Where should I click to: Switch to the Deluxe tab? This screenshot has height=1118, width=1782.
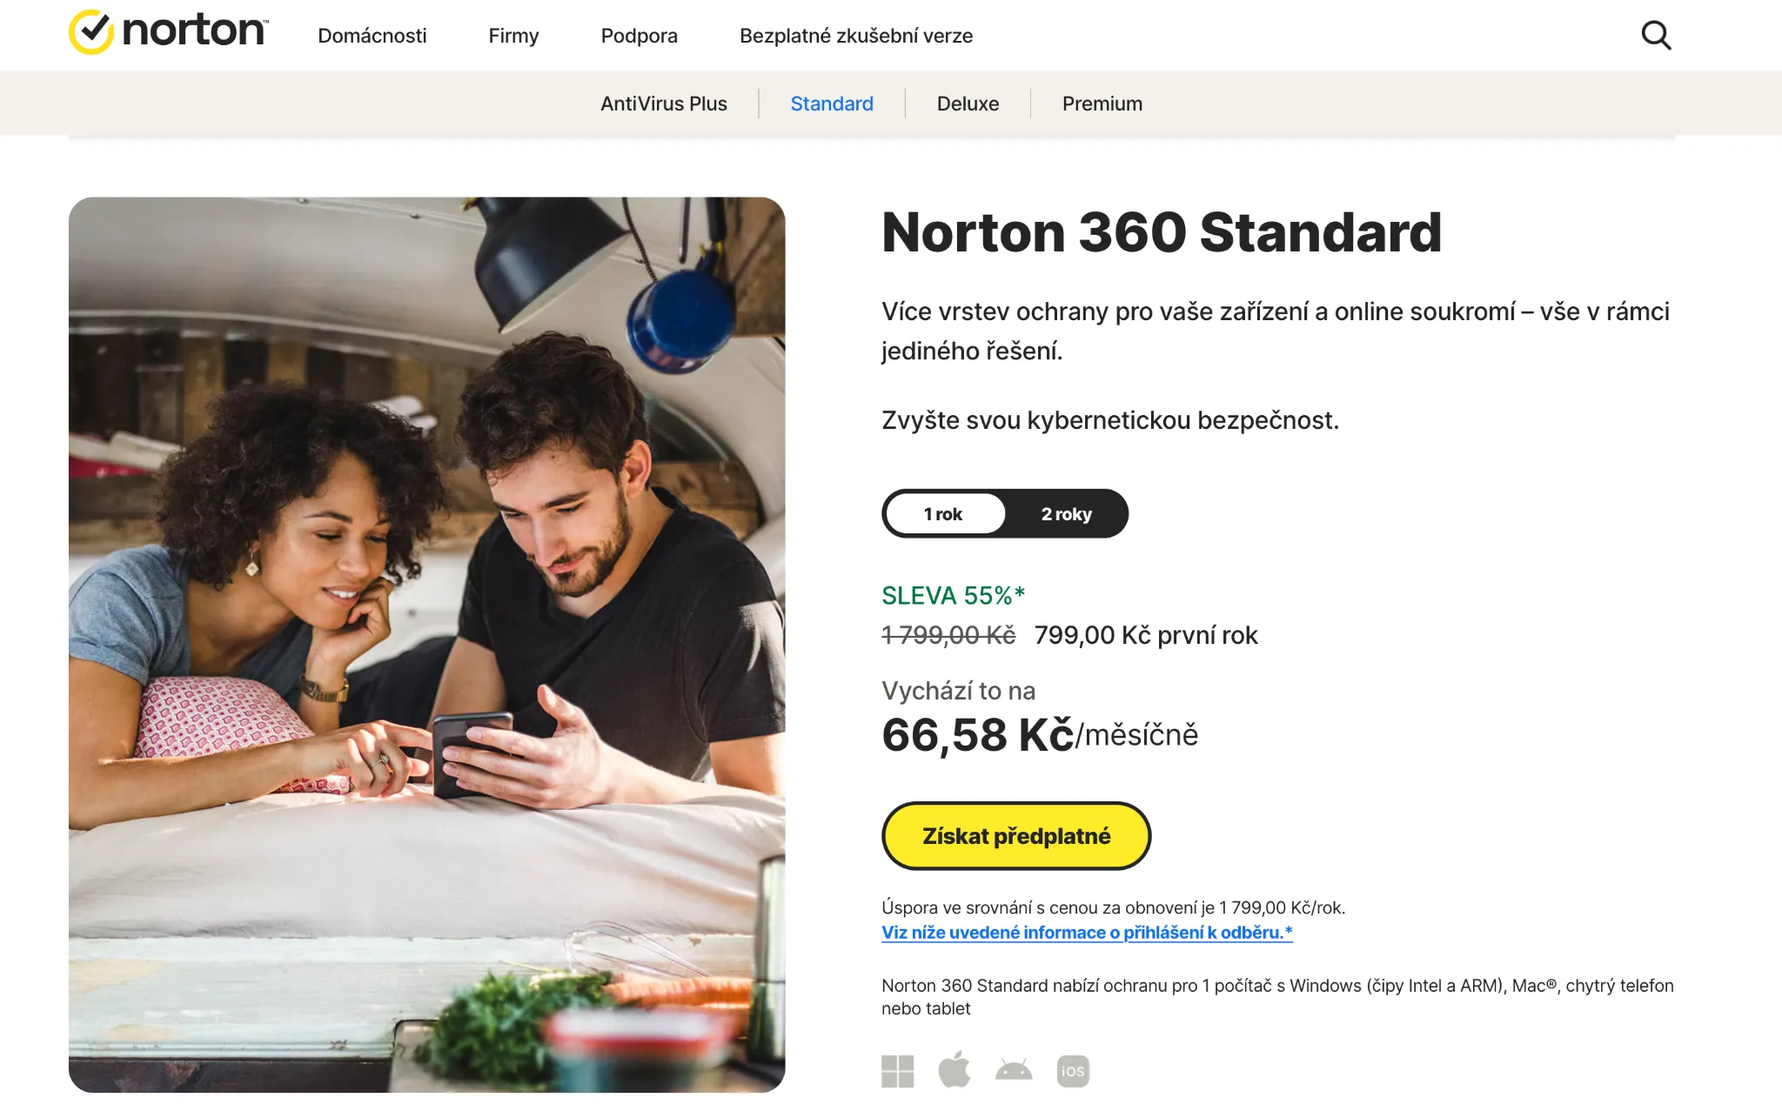(968, 103)
